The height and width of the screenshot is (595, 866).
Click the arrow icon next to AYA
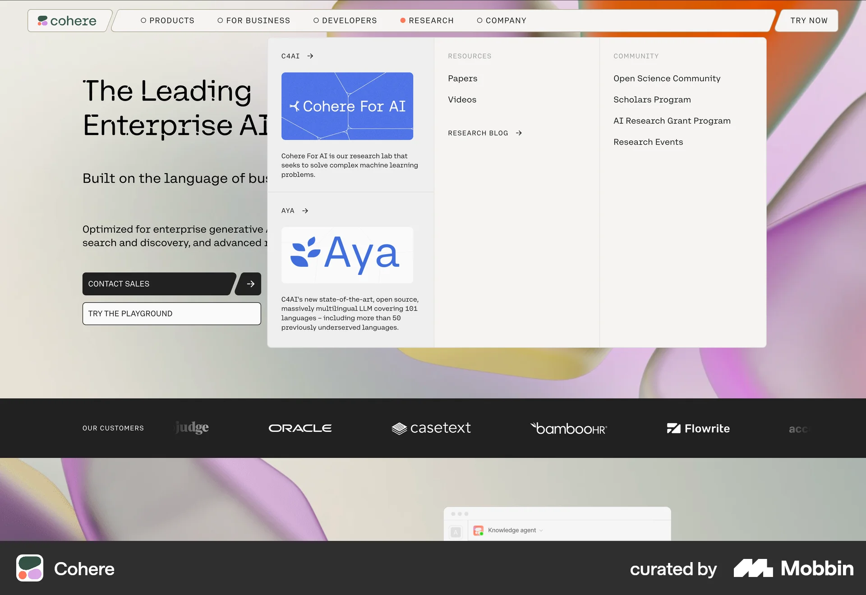pyautogui.click(x=305, y=211)
